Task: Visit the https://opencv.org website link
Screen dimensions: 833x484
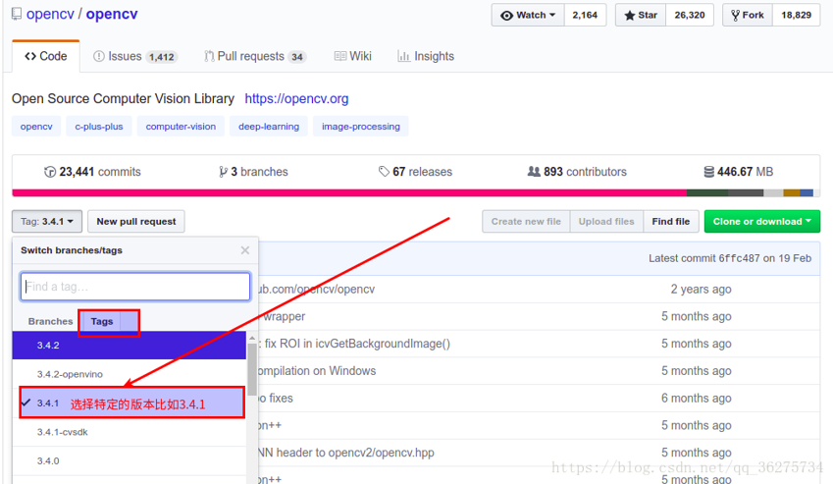Action: (x=296, y=99)
